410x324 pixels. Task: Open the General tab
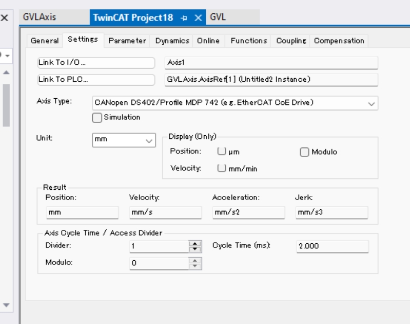coord(45,41)
